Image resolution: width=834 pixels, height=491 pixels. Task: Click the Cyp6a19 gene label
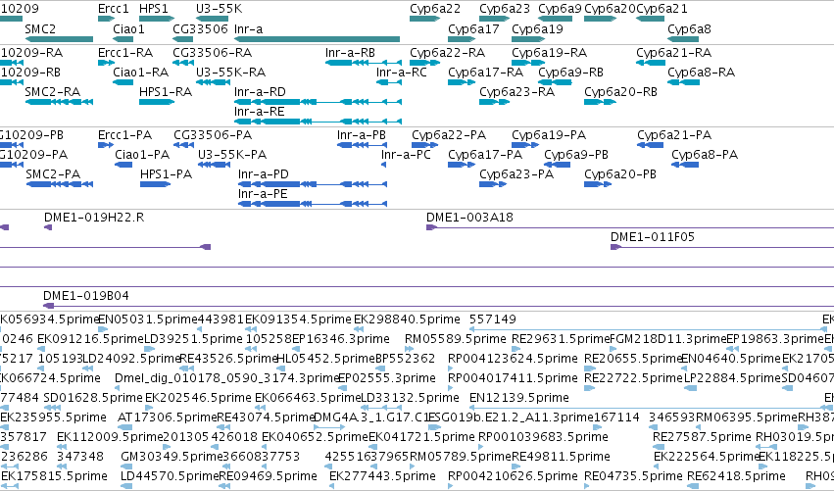pos(537,28)
